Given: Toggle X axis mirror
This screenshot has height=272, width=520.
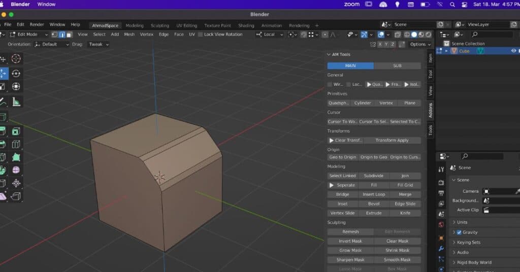Looking at the screenshot, I should (x=380, y=44).
